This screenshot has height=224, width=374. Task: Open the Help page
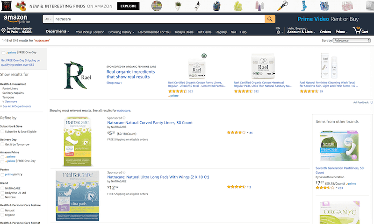pyautogui.click(x=243, y=32)
